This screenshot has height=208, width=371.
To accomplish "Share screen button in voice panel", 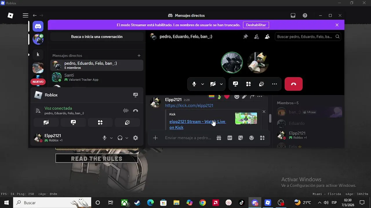I will [73, 122].
